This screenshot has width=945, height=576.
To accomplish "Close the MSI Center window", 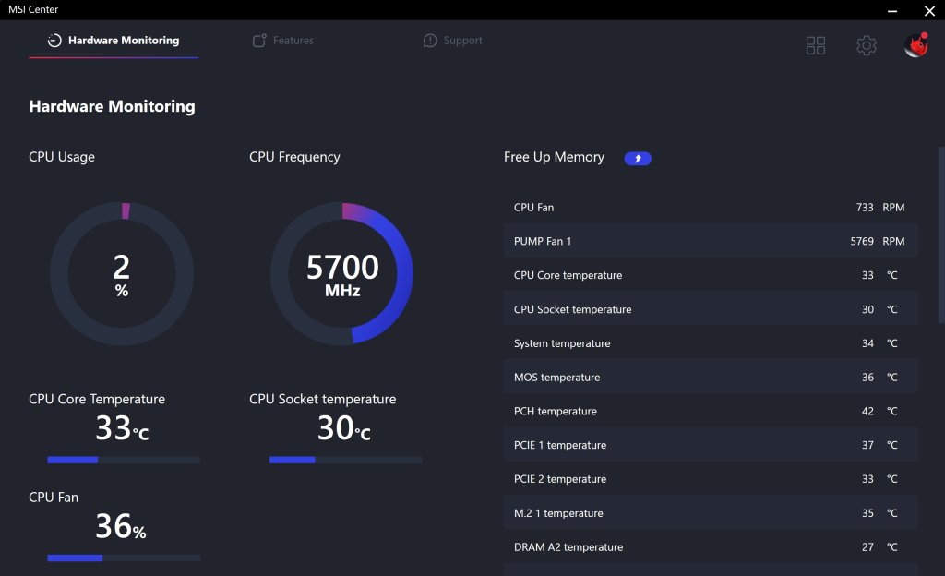I will [929, 10].
